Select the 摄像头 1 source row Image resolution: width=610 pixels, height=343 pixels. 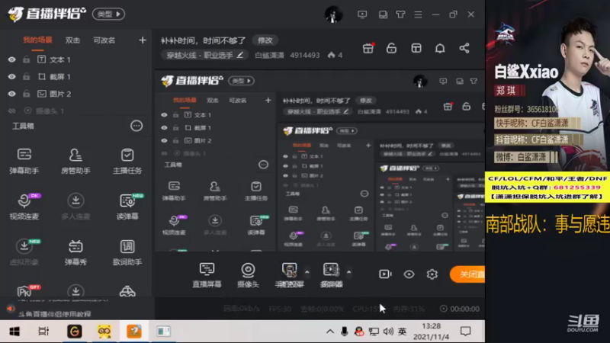click(x=75, y=111)
